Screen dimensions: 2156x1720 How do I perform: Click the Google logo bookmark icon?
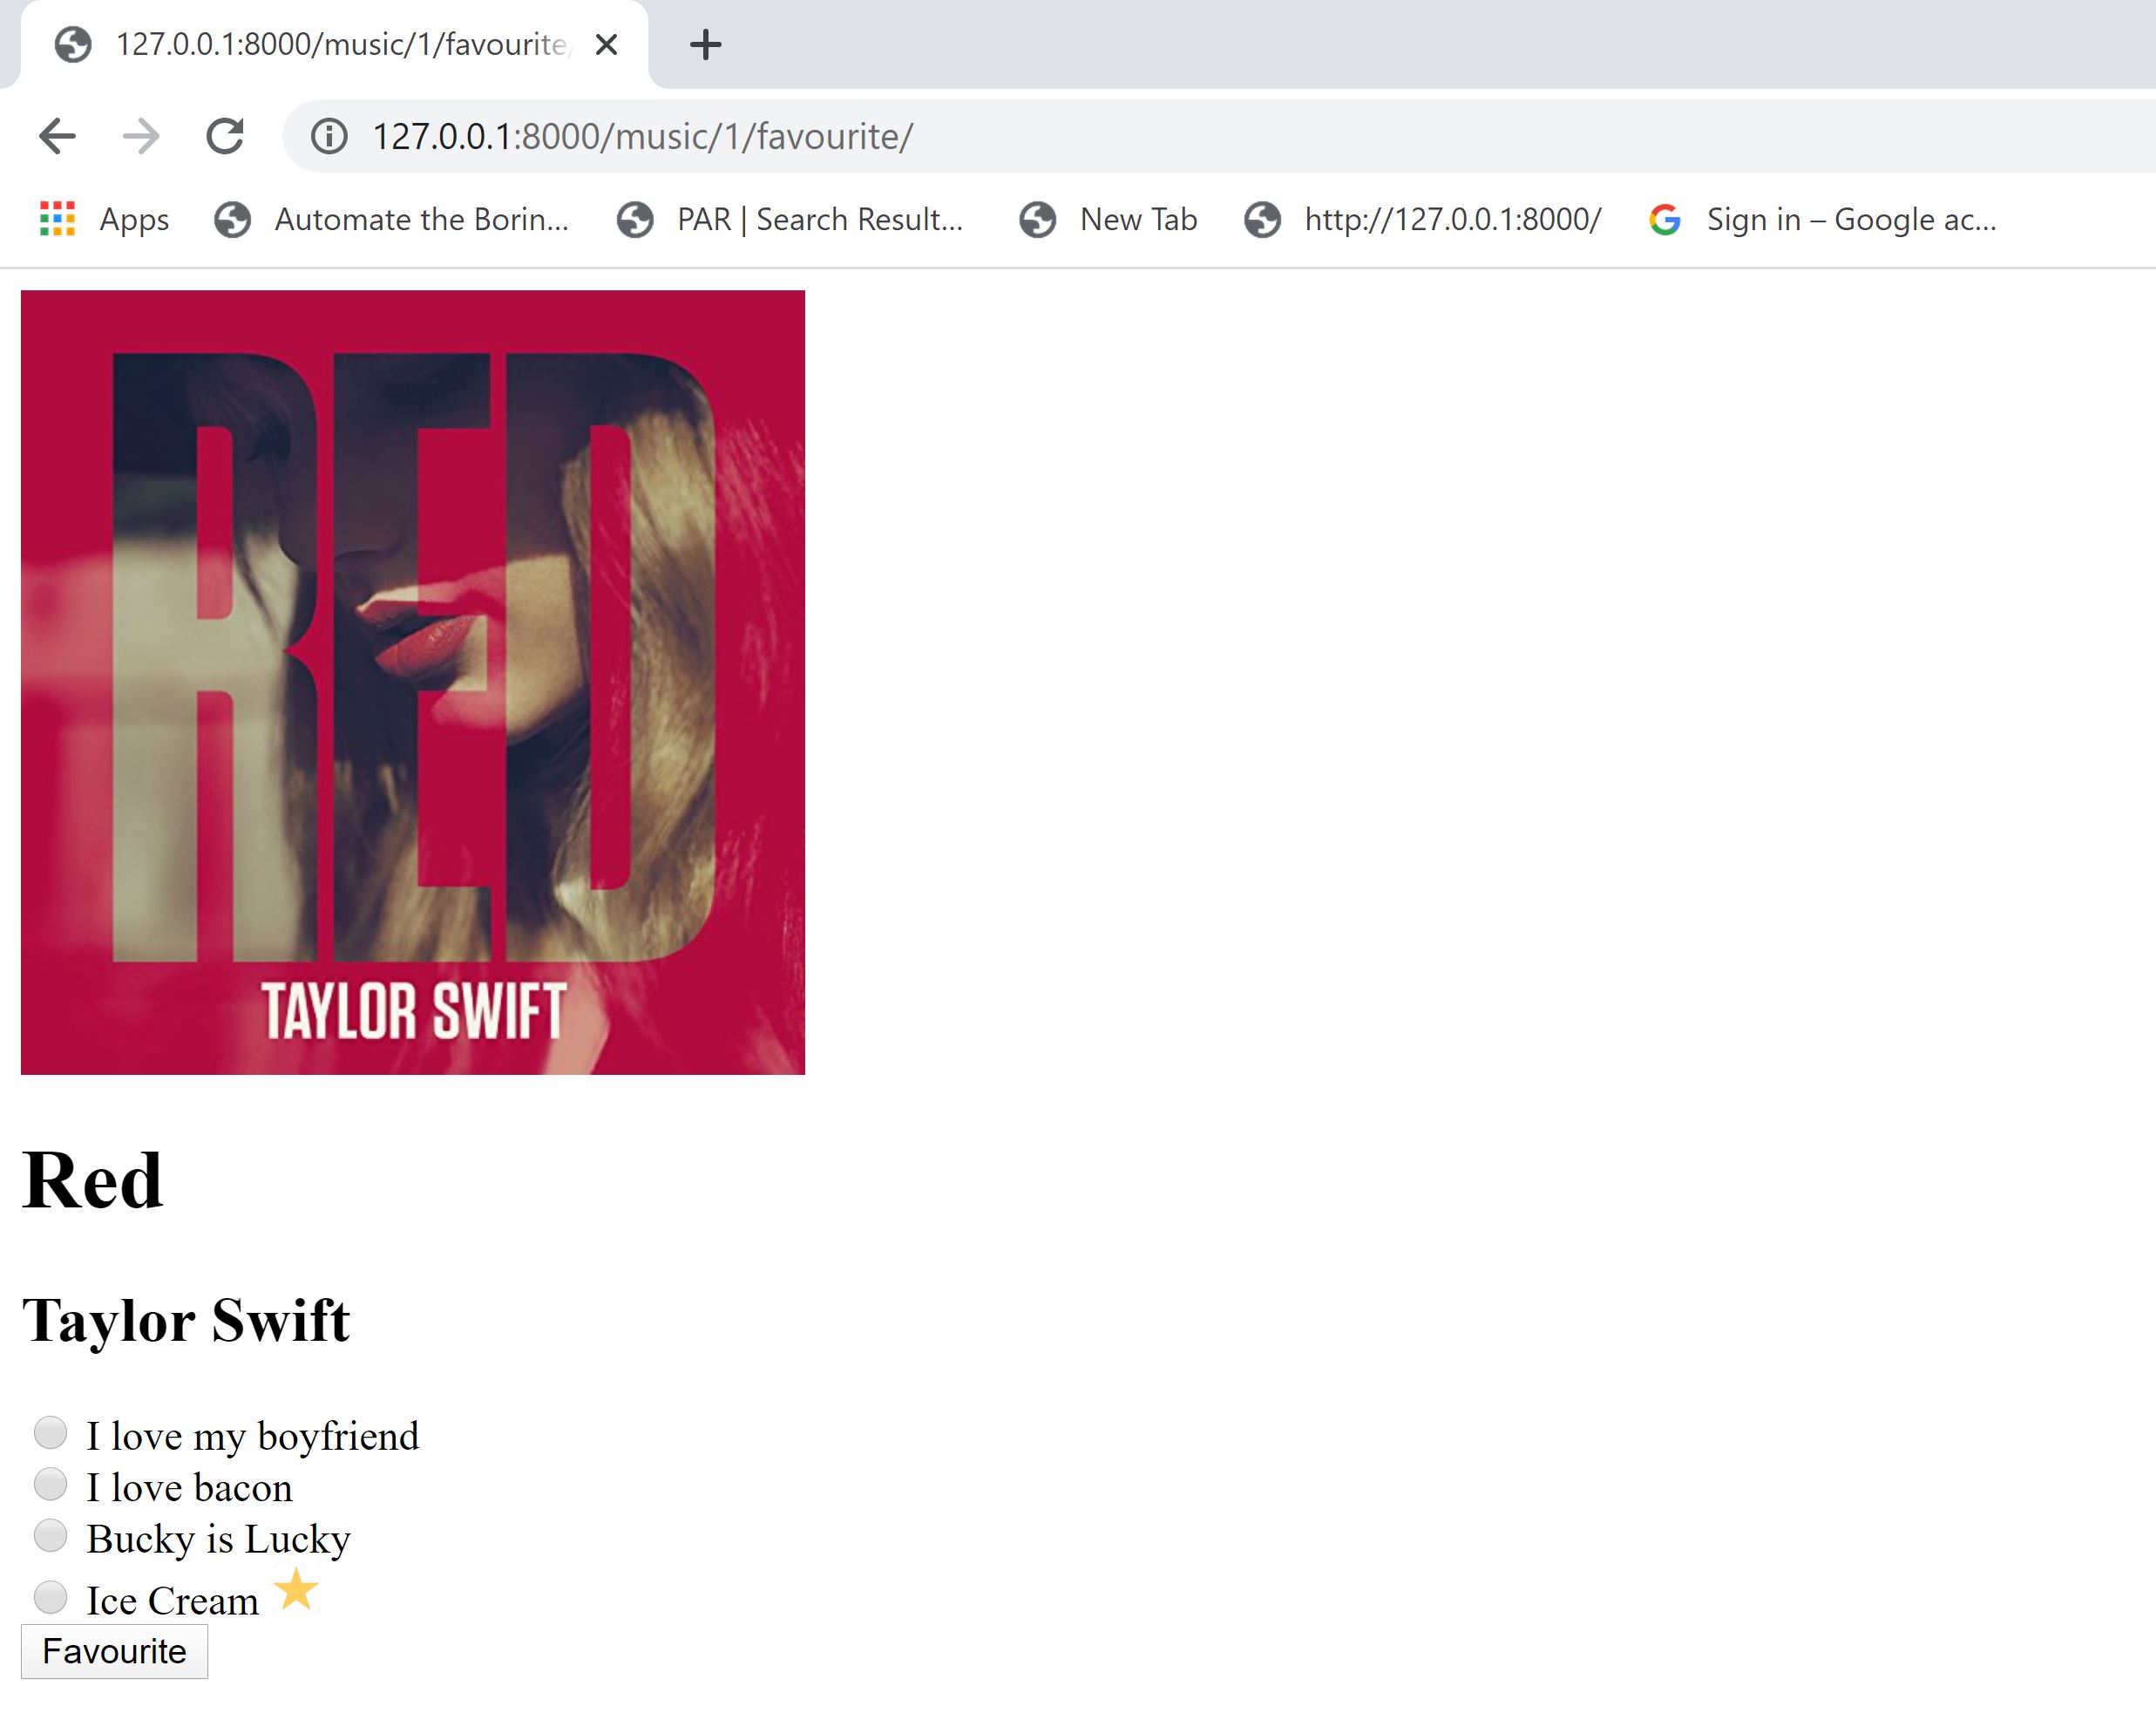click(1665, 218)
